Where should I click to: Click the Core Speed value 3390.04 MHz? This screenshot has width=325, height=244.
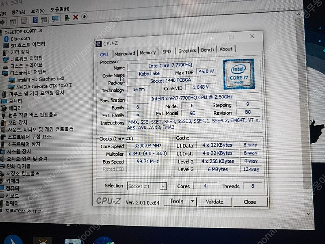148,146
